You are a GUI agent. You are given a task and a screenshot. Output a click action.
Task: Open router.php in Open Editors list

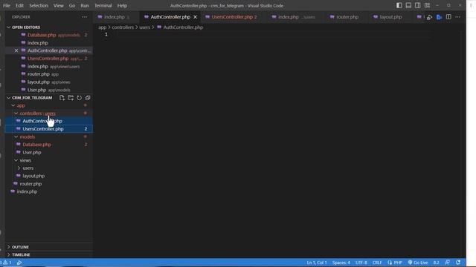pos(38,74)
